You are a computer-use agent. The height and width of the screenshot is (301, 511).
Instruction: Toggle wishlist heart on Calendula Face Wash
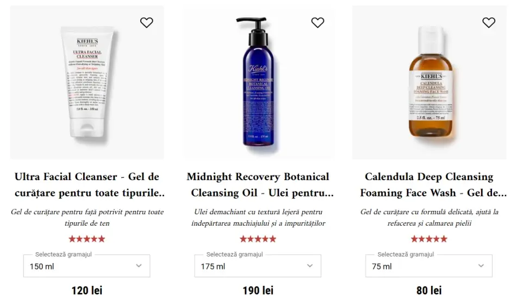click(489, 22)
